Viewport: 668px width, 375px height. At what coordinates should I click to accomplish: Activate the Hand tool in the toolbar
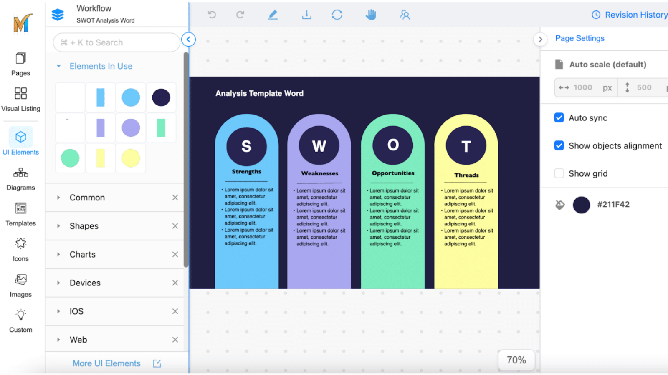pyautogui.click(x=371, y=15)
